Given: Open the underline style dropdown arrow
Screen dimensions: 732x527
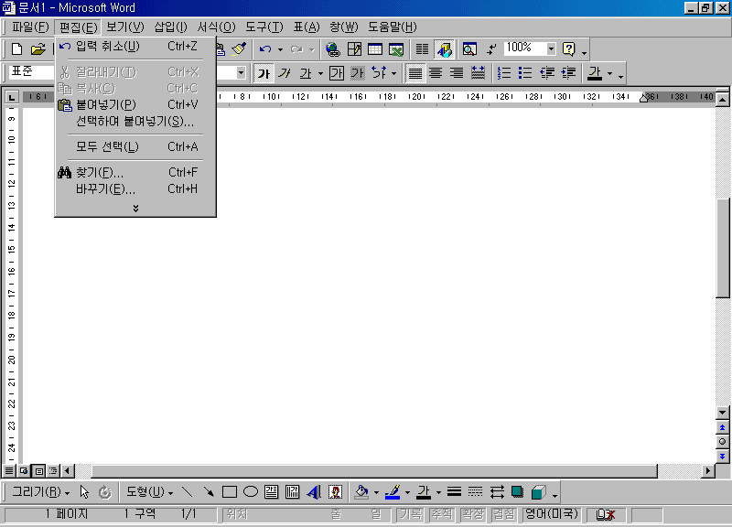Looking at the screenshot, I should coord(320,73).
